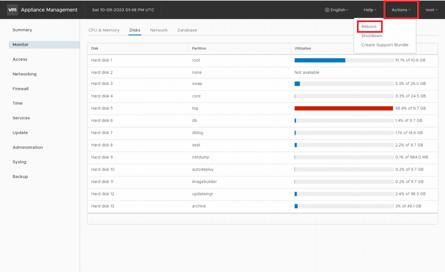
Task: Click the root partition utilization bar
Action: tap(344, 60)
